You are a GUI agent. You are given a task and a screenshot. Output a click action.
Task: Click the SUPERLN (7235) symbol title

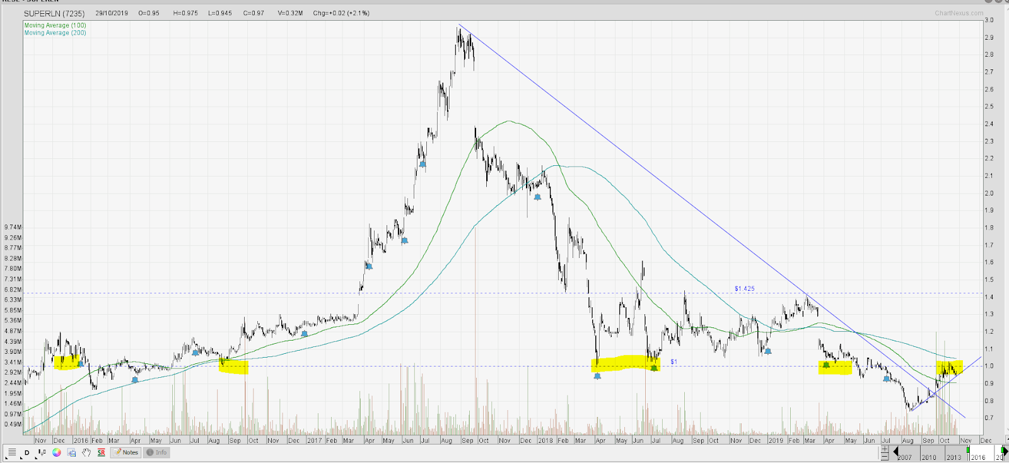pyautogui.click(x=54, y=13)
